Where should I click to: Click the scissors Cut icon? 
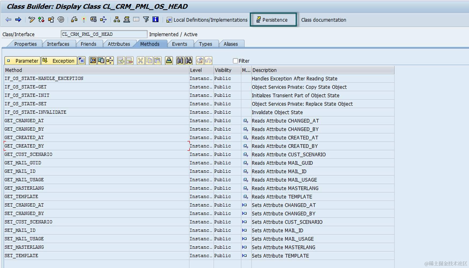tap(141, 61)
